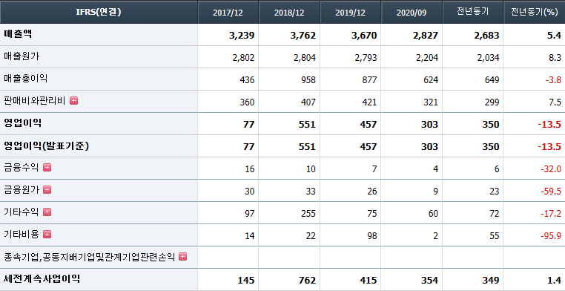565x291 pixels.
Task: Select the 기타비용 row label text
Action: [x=22, y=235]
